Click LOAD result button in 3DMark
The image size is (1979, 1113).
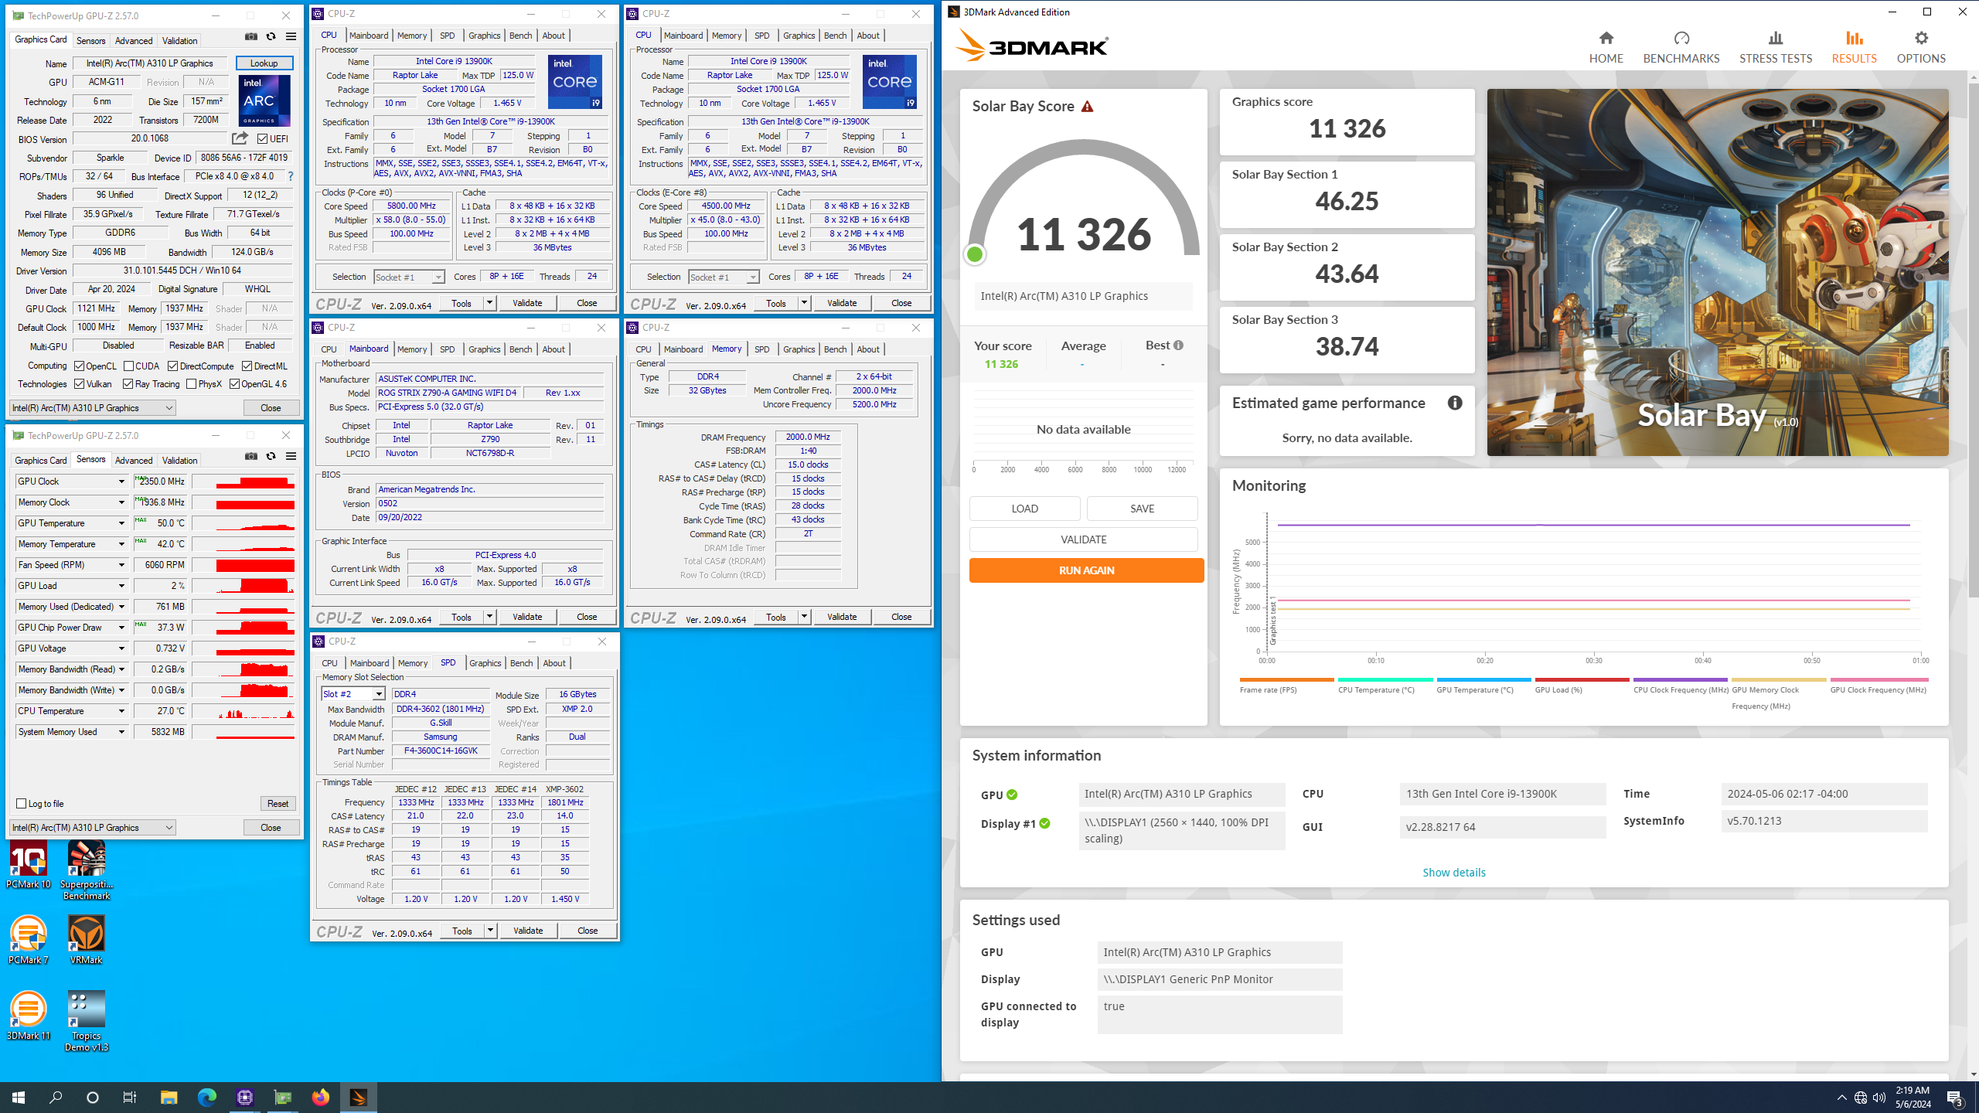1024,509
